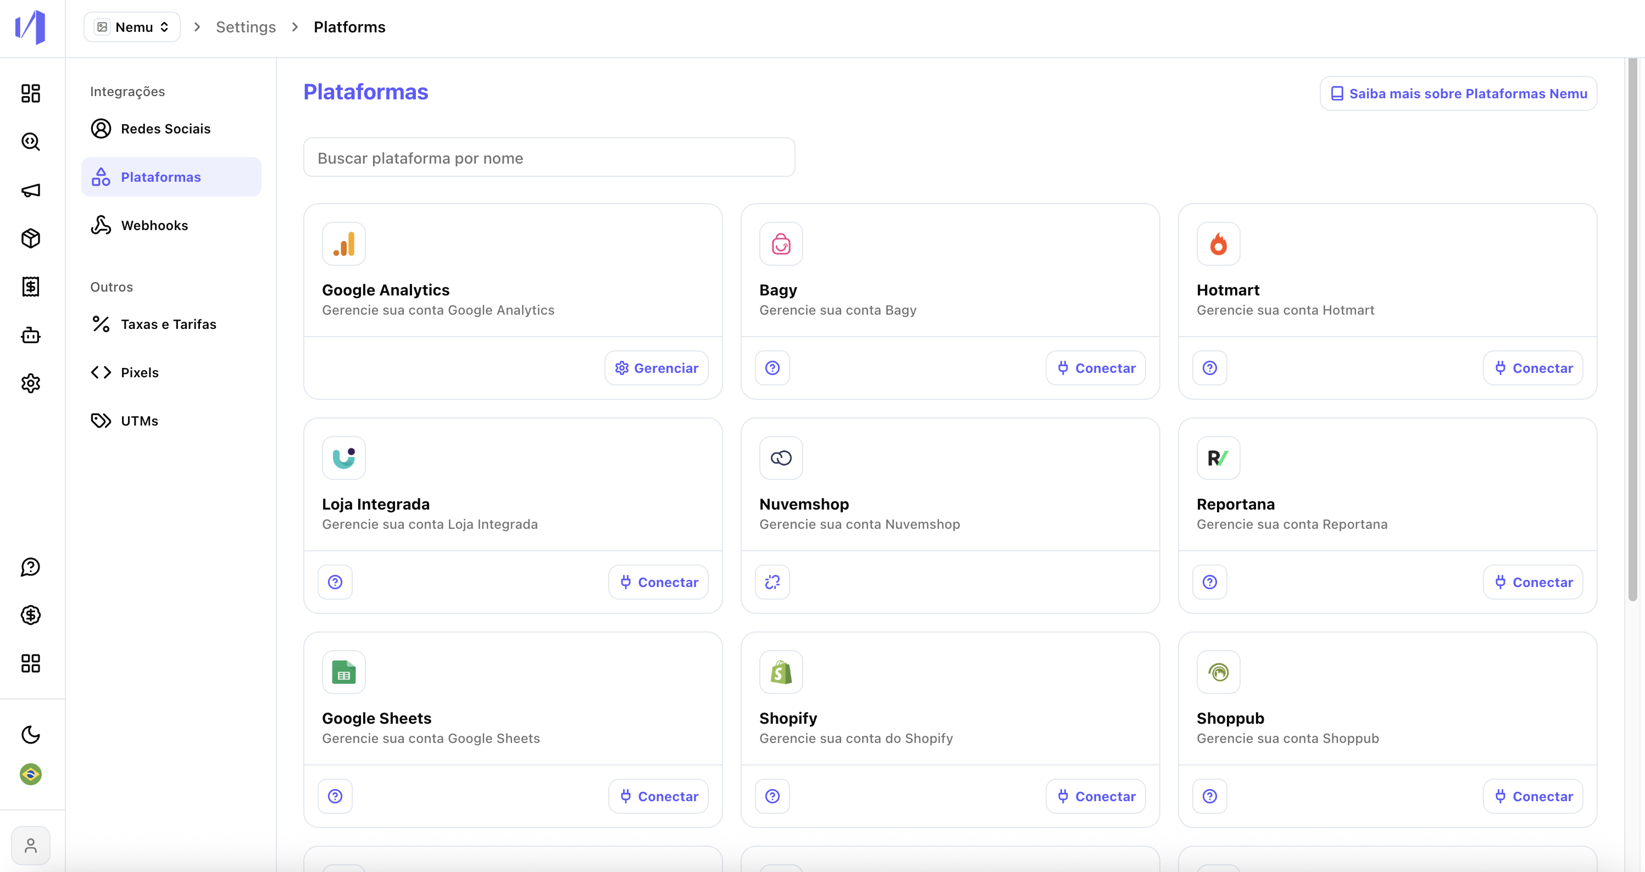Viewport: 1645px width, 872px height.
Task: Open help for Bagy
Action: point(773,368)
